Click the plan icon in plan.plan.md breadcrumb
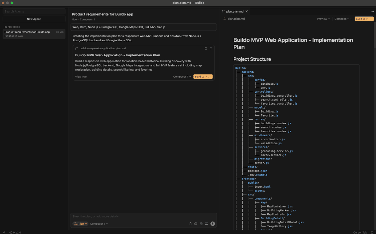376x234 pixels. coord(225,19)
